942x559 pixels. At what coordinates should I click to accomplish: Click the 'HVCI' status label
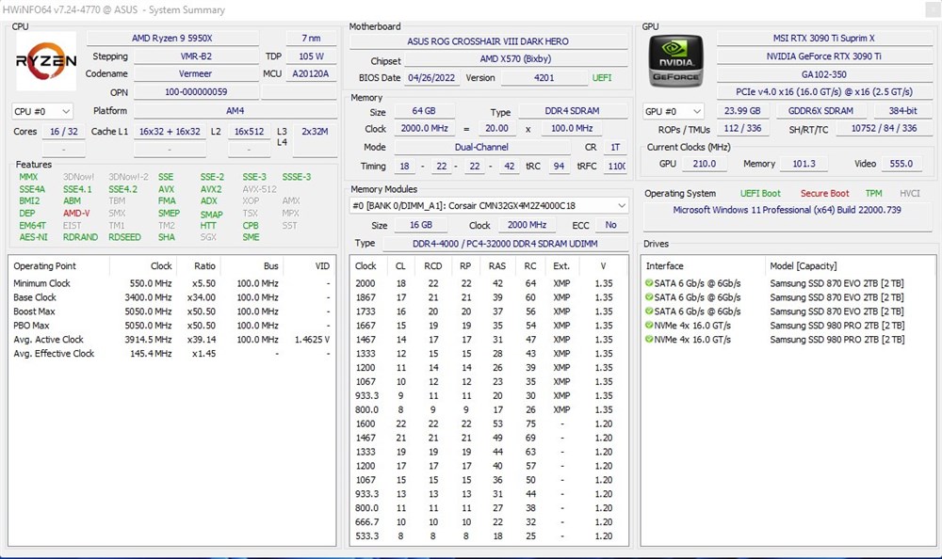pos(910,193)
